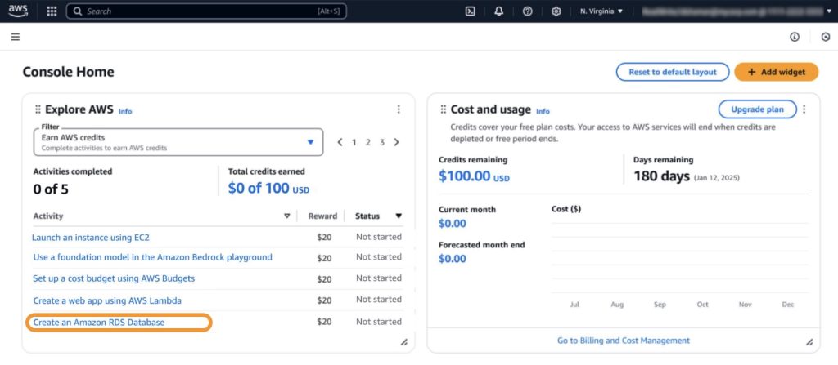Open Explore AWS widget options menu
838x365 pixels.
click(399, 109)
